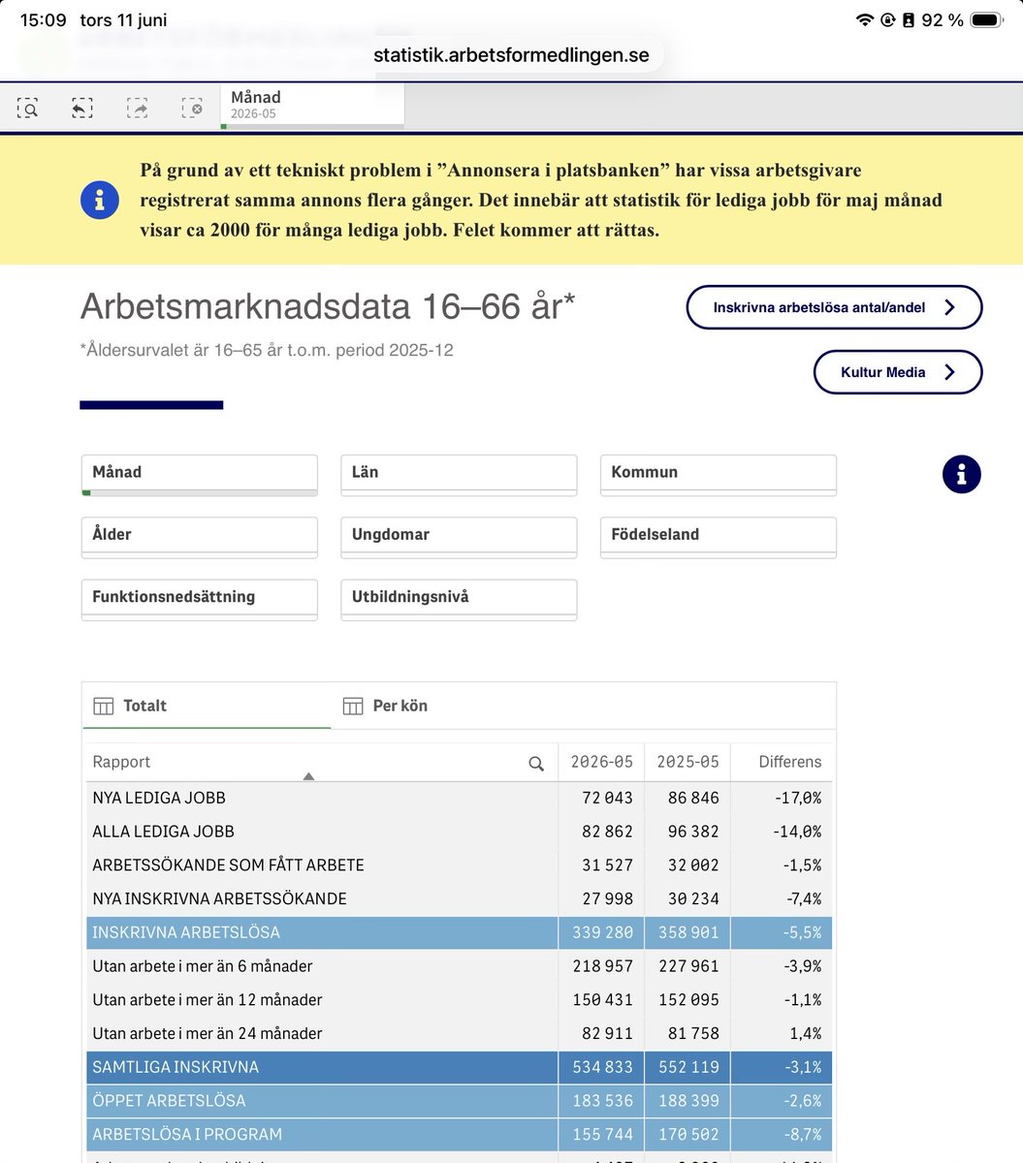The width and height of the screenshot is (1023, 1163).
Task: Tap the battery indicator
Action: pos(986,20)
